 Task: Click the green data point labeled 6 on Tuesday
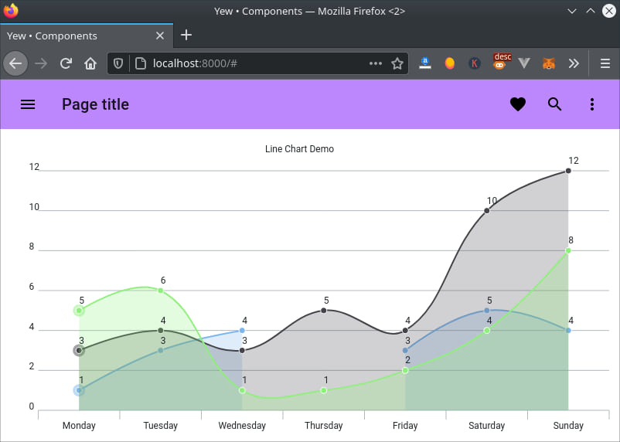[x=161, y=291]
